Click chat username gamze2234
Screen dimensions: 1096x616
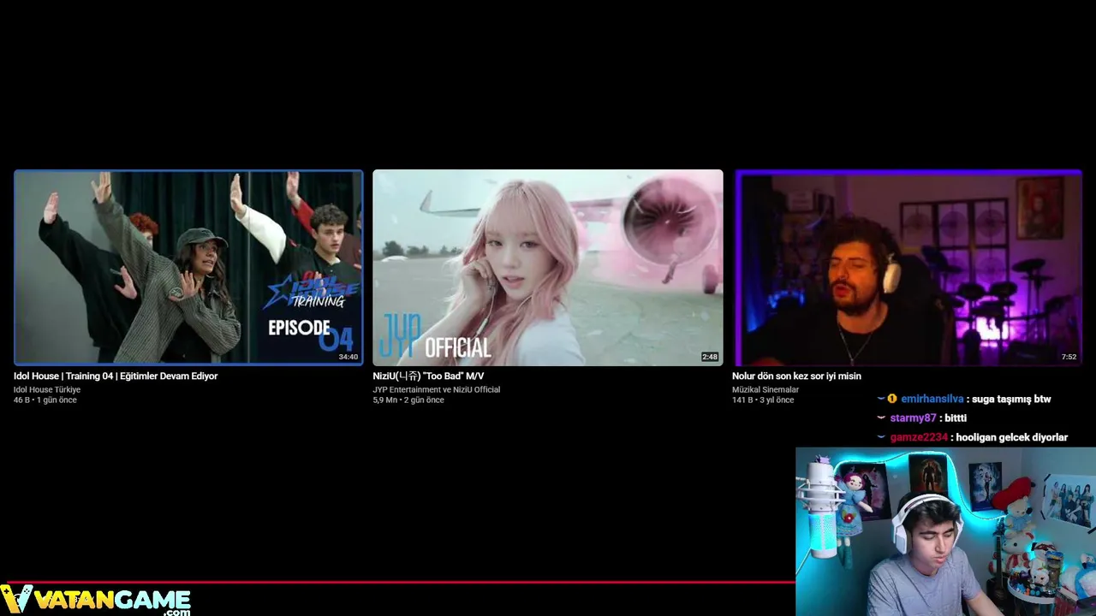[919, 437]
